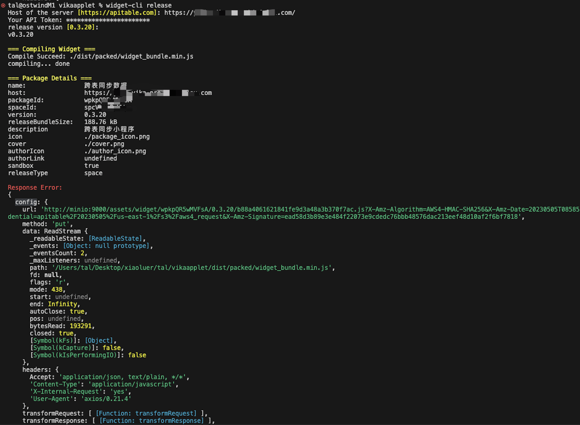Click the ./dist/packed/widget_bundle.min.js compile path
This screenshot has height=425, width=580.
pyautogui.click(x=132, y=56)
